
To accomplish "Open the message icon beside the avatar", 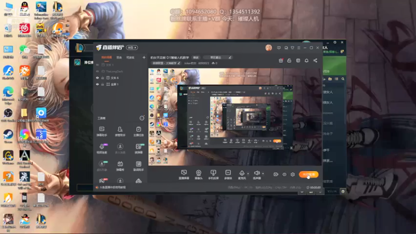I will pyautogui.click(x=279, y=48).
